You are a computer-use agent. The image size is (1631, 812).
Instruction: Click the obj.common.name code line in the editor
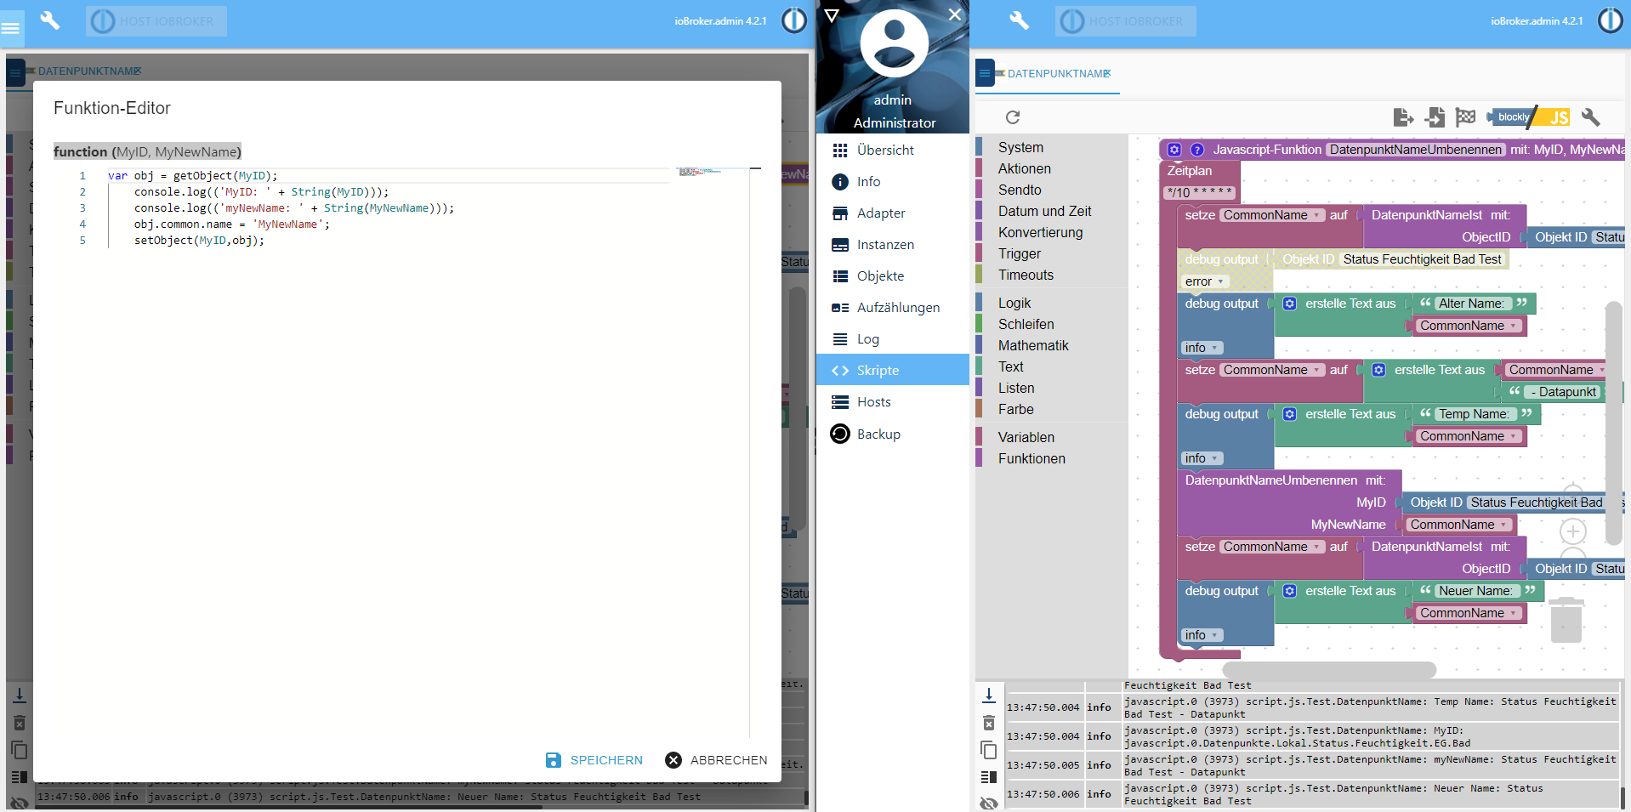[231, 224]
